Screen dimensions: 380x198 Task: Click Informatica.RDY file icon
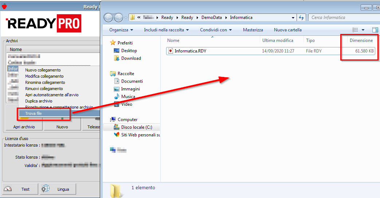coord(171,51)
